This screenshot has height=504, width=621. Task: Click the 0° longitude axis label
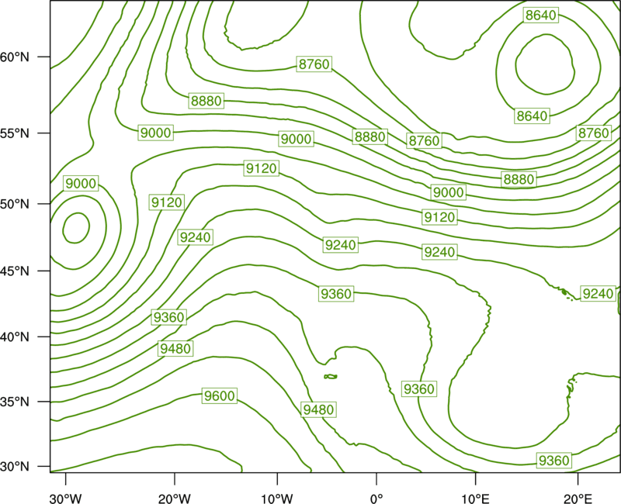coord(376,499)
